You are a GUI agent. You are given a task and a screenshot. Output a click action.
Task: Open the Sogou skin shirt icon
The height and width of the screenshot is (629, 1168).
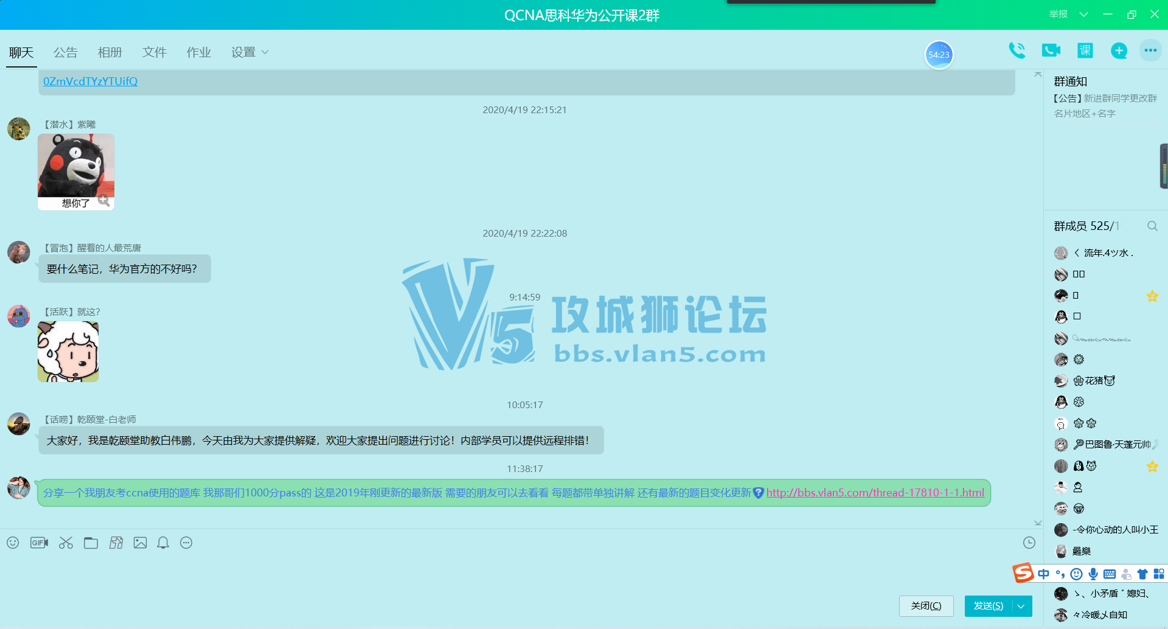1142,574
